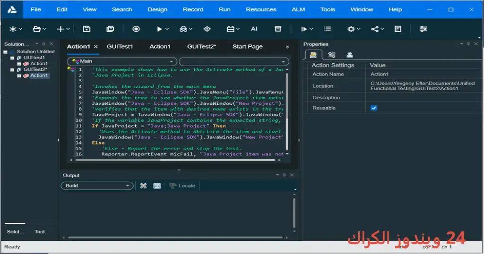
Task: Open dropdown arrow next to Add plus icon
Action: point(68,29)
